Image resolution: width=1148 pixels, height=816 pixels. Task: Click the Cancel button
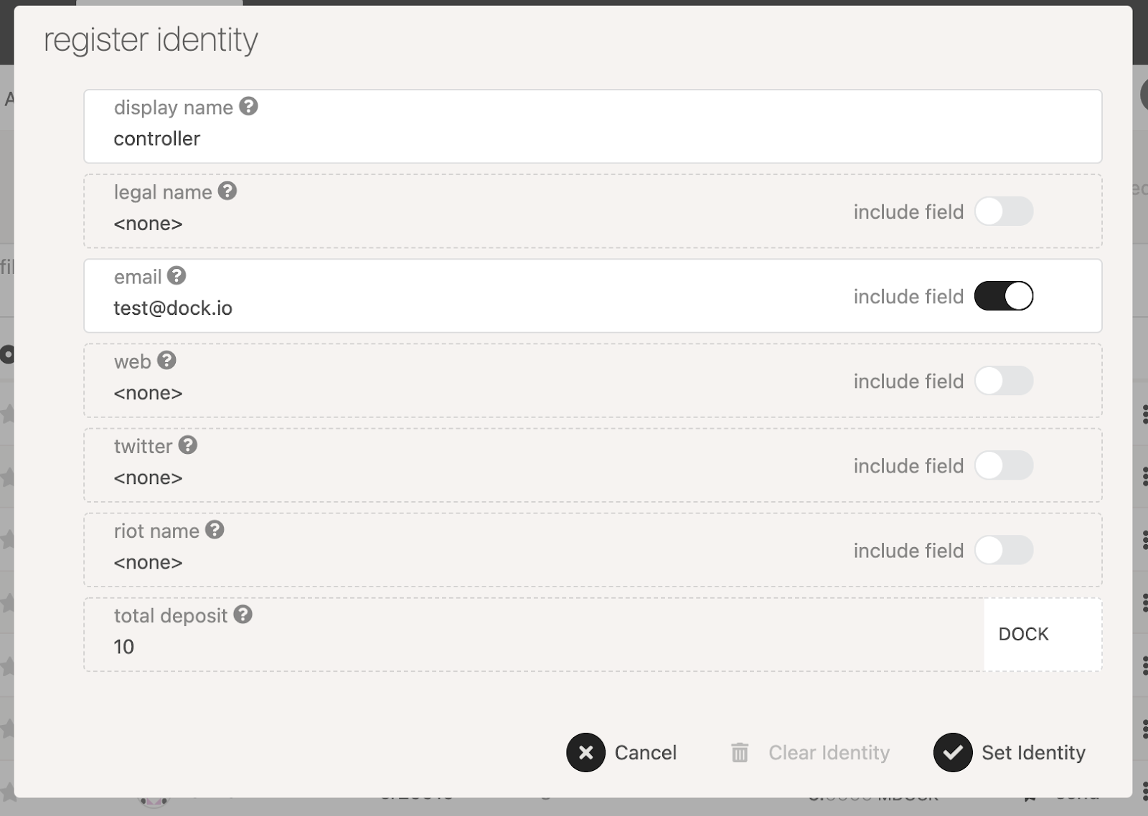pyautogui.click(x=622, y=752)
